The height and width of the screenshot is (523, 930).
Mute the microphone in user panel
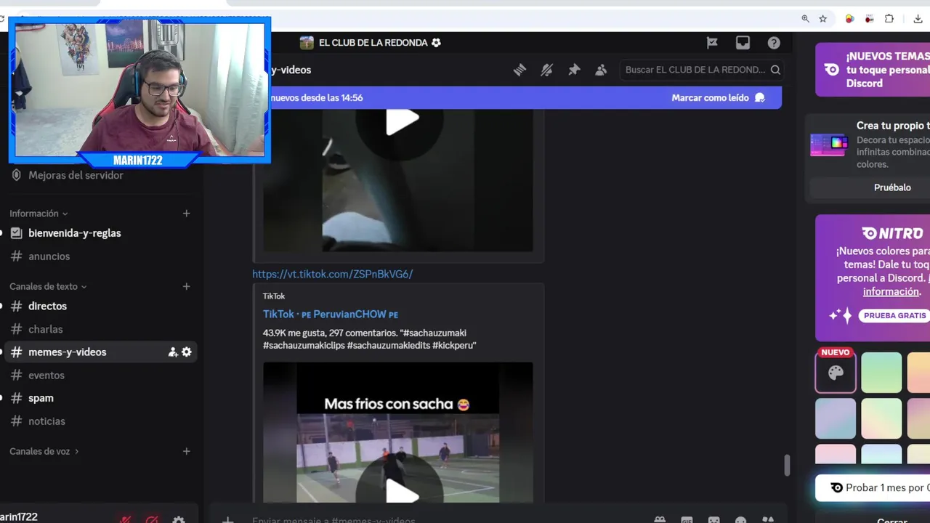click(x=126, y=519)
